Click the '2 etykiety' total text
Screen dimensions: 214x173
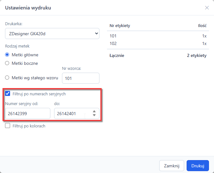tap(197, 56)
